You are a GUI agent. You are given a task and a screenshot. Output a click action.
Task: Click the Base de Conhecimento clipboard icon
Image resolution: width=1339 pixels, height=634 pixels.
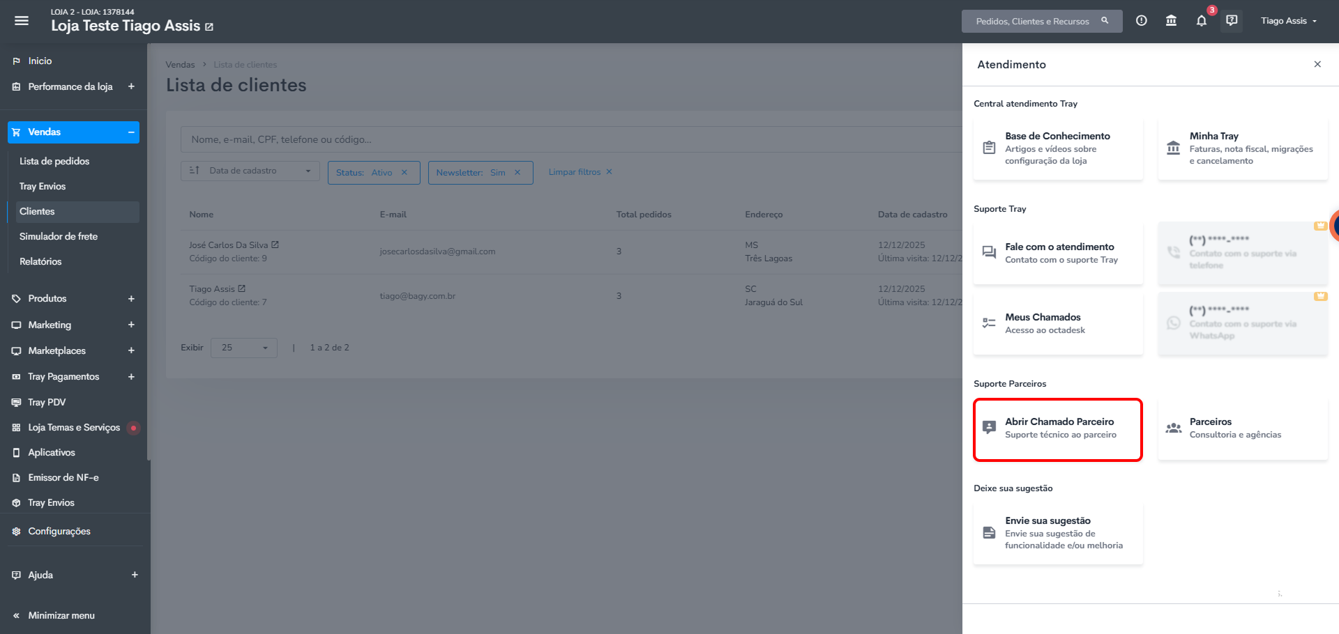pos(989,148)
